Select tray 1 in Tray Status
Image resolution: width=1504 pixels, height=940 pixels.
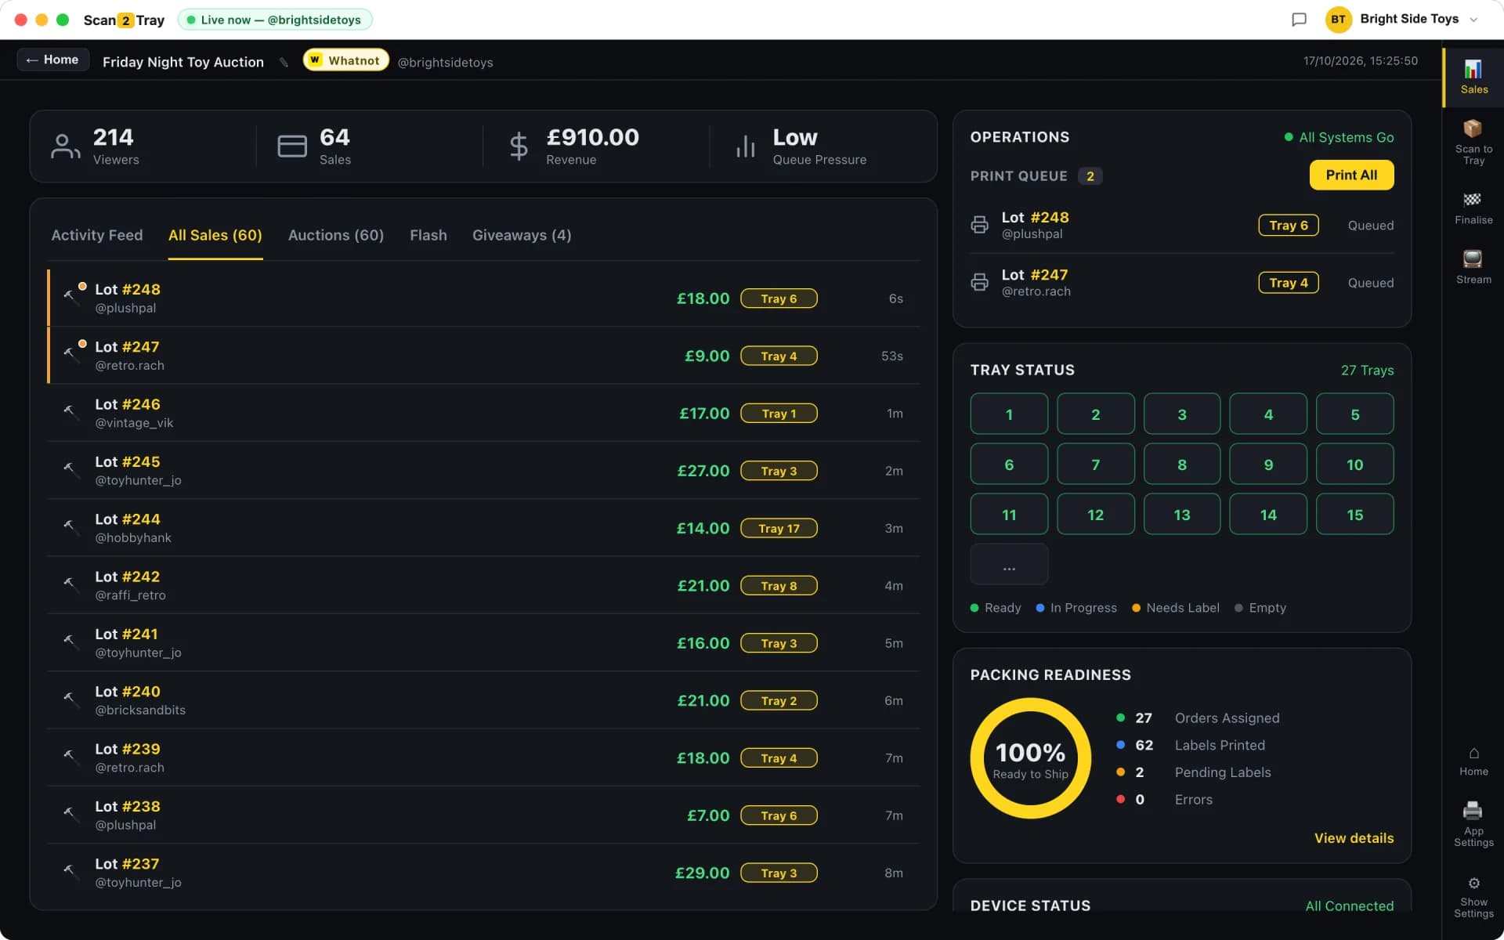point(1008,414)
